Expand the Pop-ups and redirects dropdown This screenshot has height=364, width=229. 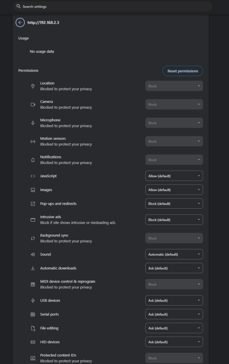coord(174,203)
